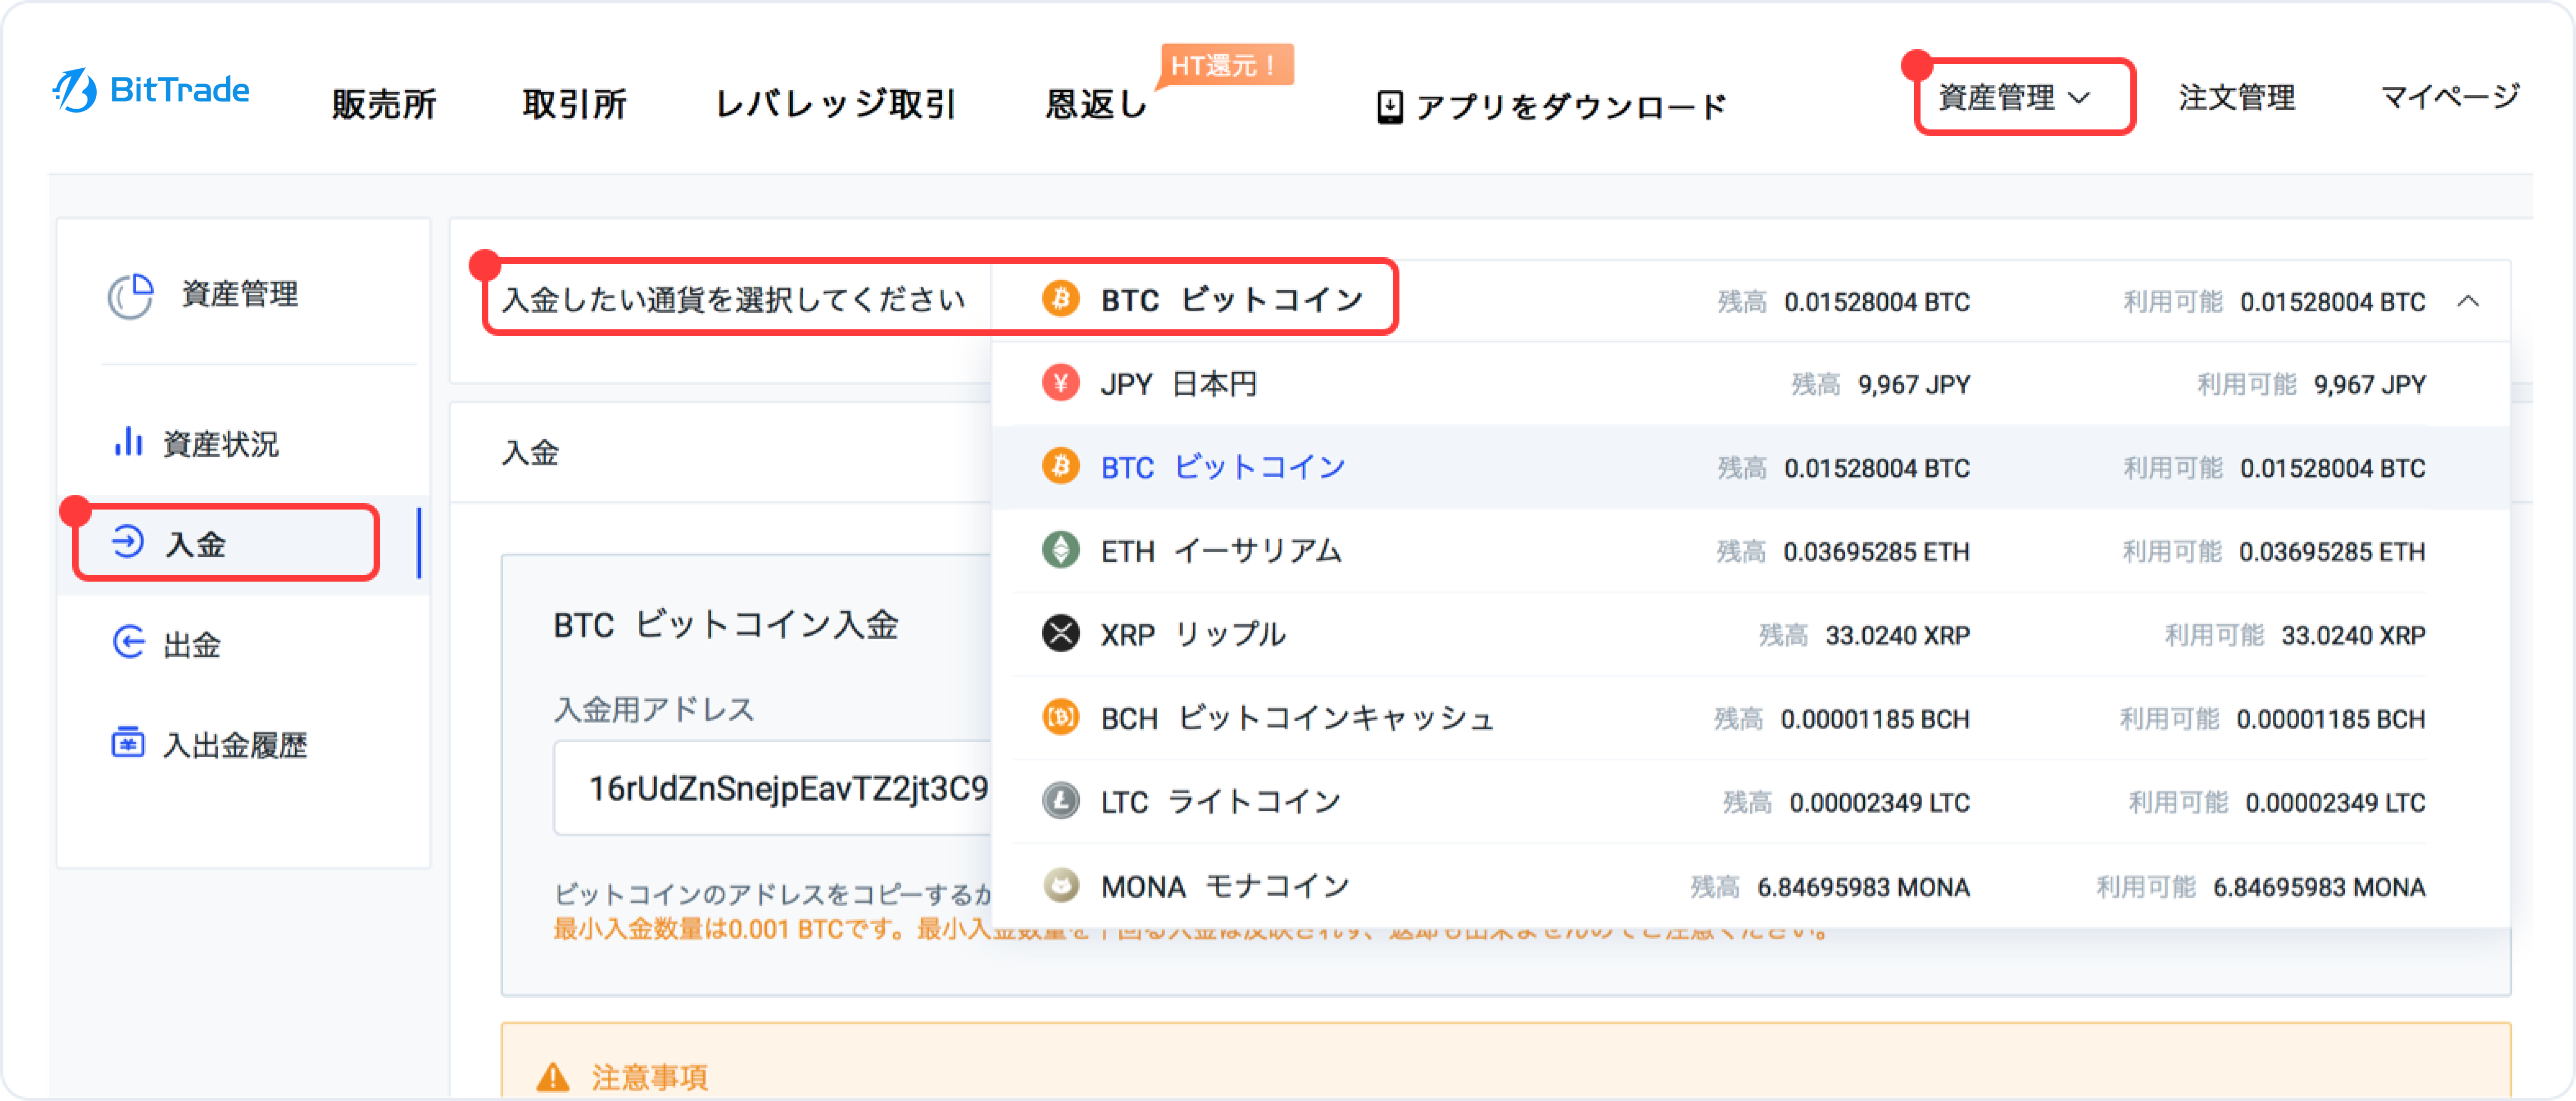Viewport: 2576px width, 1101px height.
Task: Open マイページ in the header
Action: [2450, 97]
